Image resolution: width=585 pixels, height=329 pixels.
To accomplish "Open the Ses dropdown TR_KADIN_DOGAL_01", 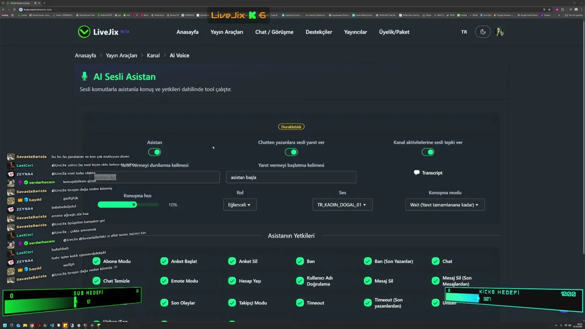I will coord(342,205).
